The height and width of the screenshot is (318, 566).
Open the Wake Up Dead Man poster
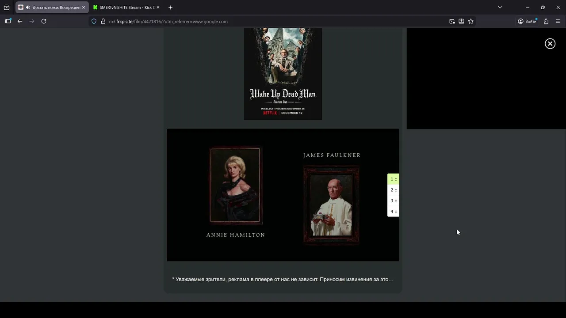283,74
